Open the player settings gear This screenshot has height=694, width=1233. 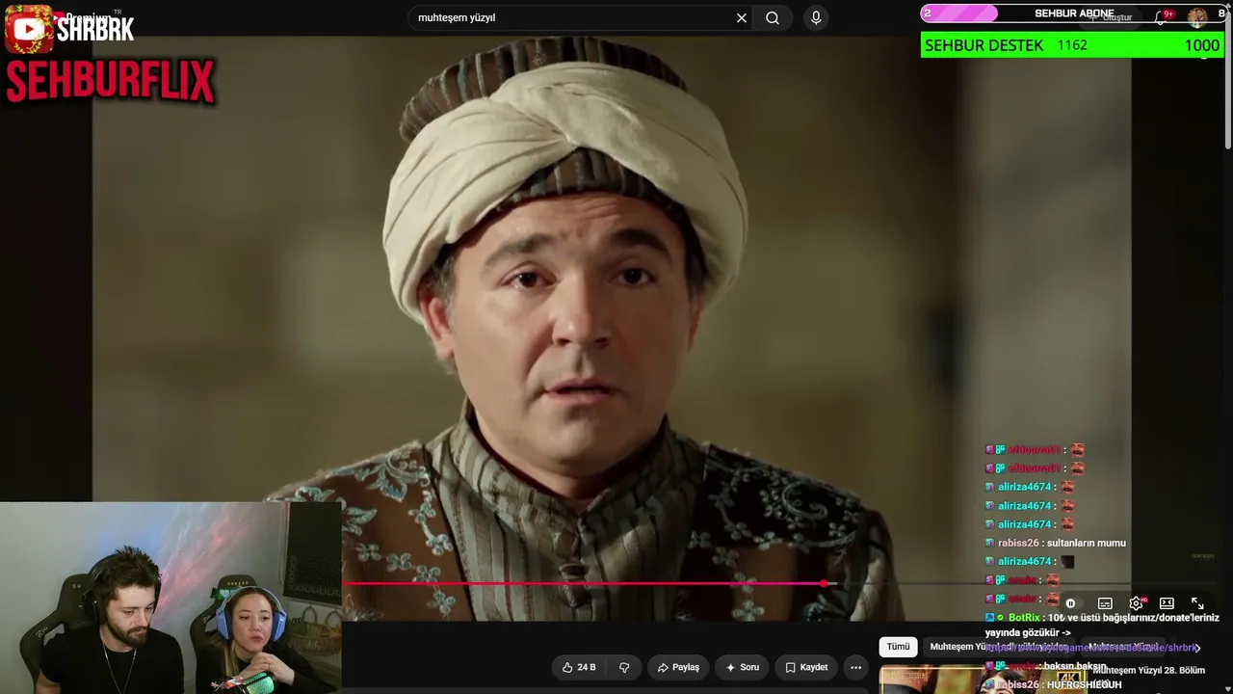[1136, 603]
